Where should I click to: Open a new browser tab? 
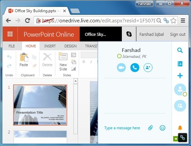tap(75, 11)
